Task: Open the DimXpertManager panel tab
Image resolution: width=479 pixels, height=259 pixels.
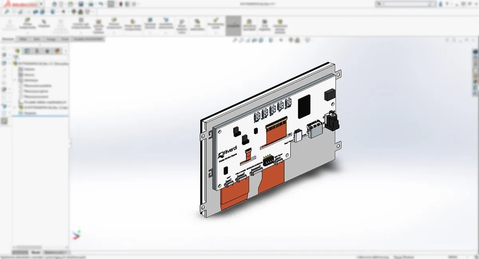Action: [x=47, y=51]
